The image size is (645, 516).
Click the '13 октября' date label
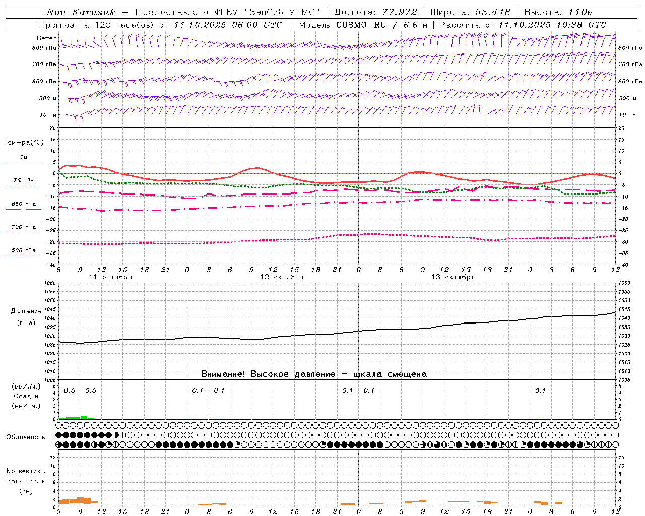pyautogui.click(x=453, y=277)
